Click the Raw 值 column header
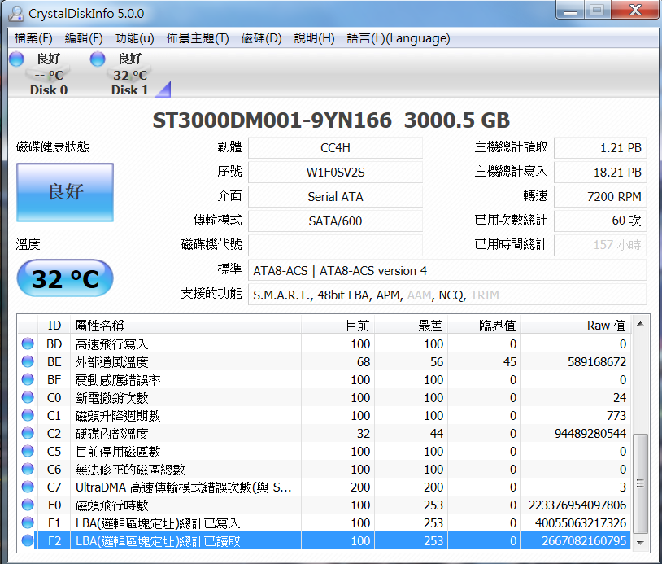 [606, 326]
